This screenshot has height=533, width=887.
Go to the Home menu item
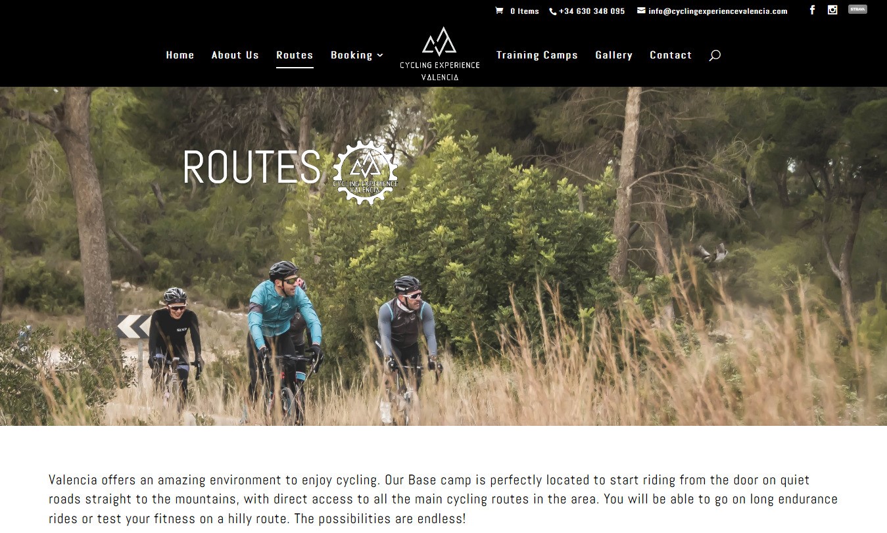click(x=180, y=55)
